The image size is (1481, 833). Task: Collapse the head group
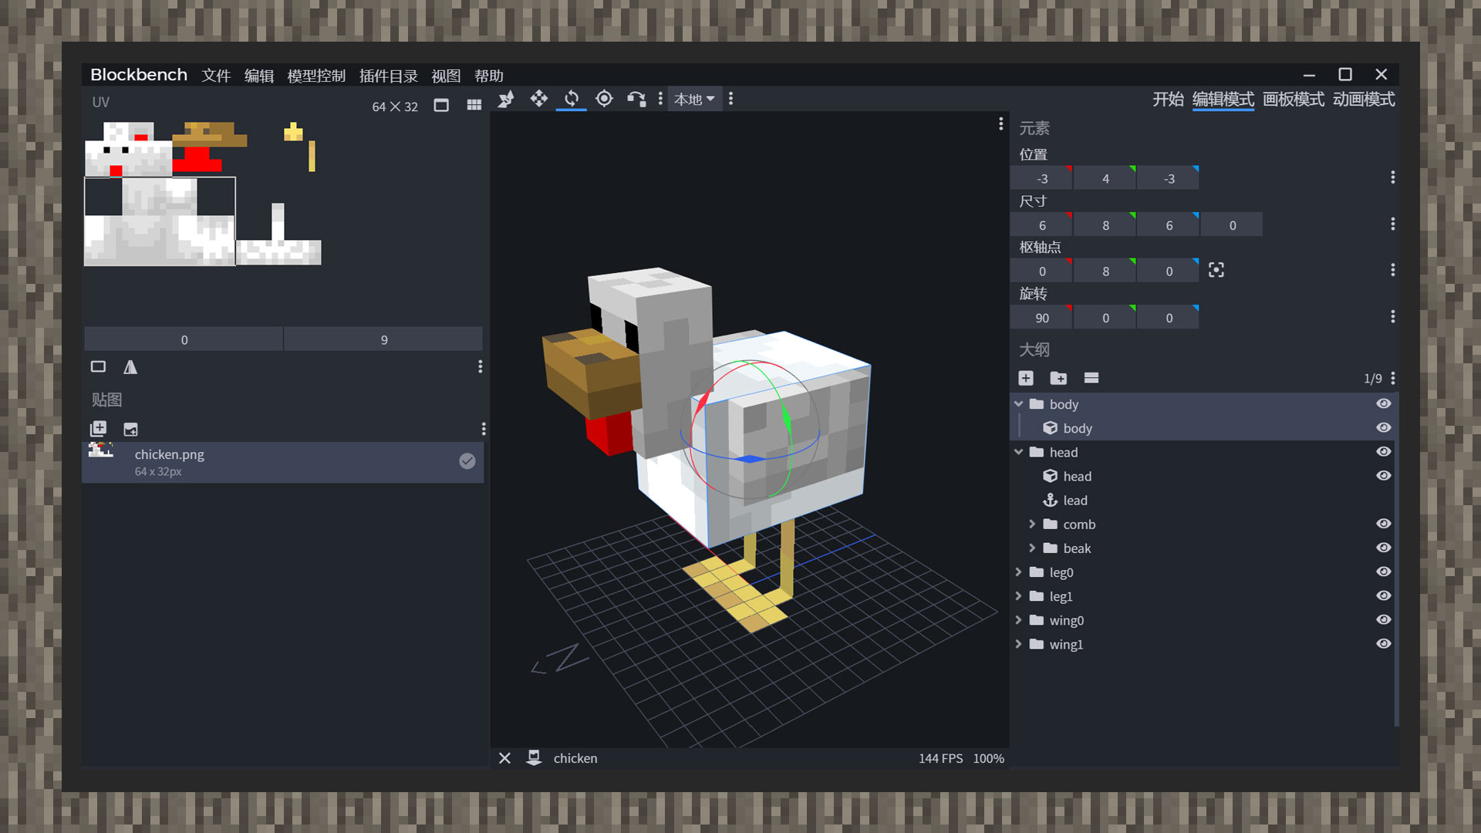point(1018,452)
